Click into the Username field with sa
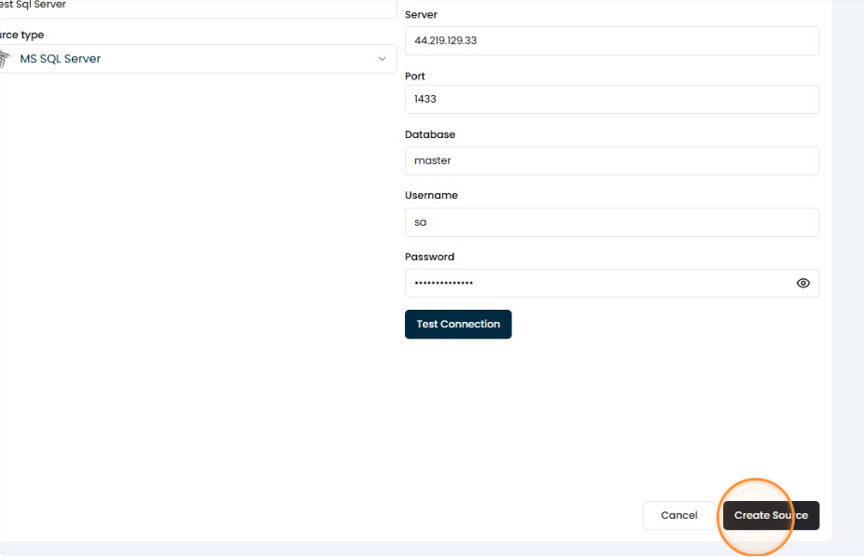 click(x=612, y=223)
